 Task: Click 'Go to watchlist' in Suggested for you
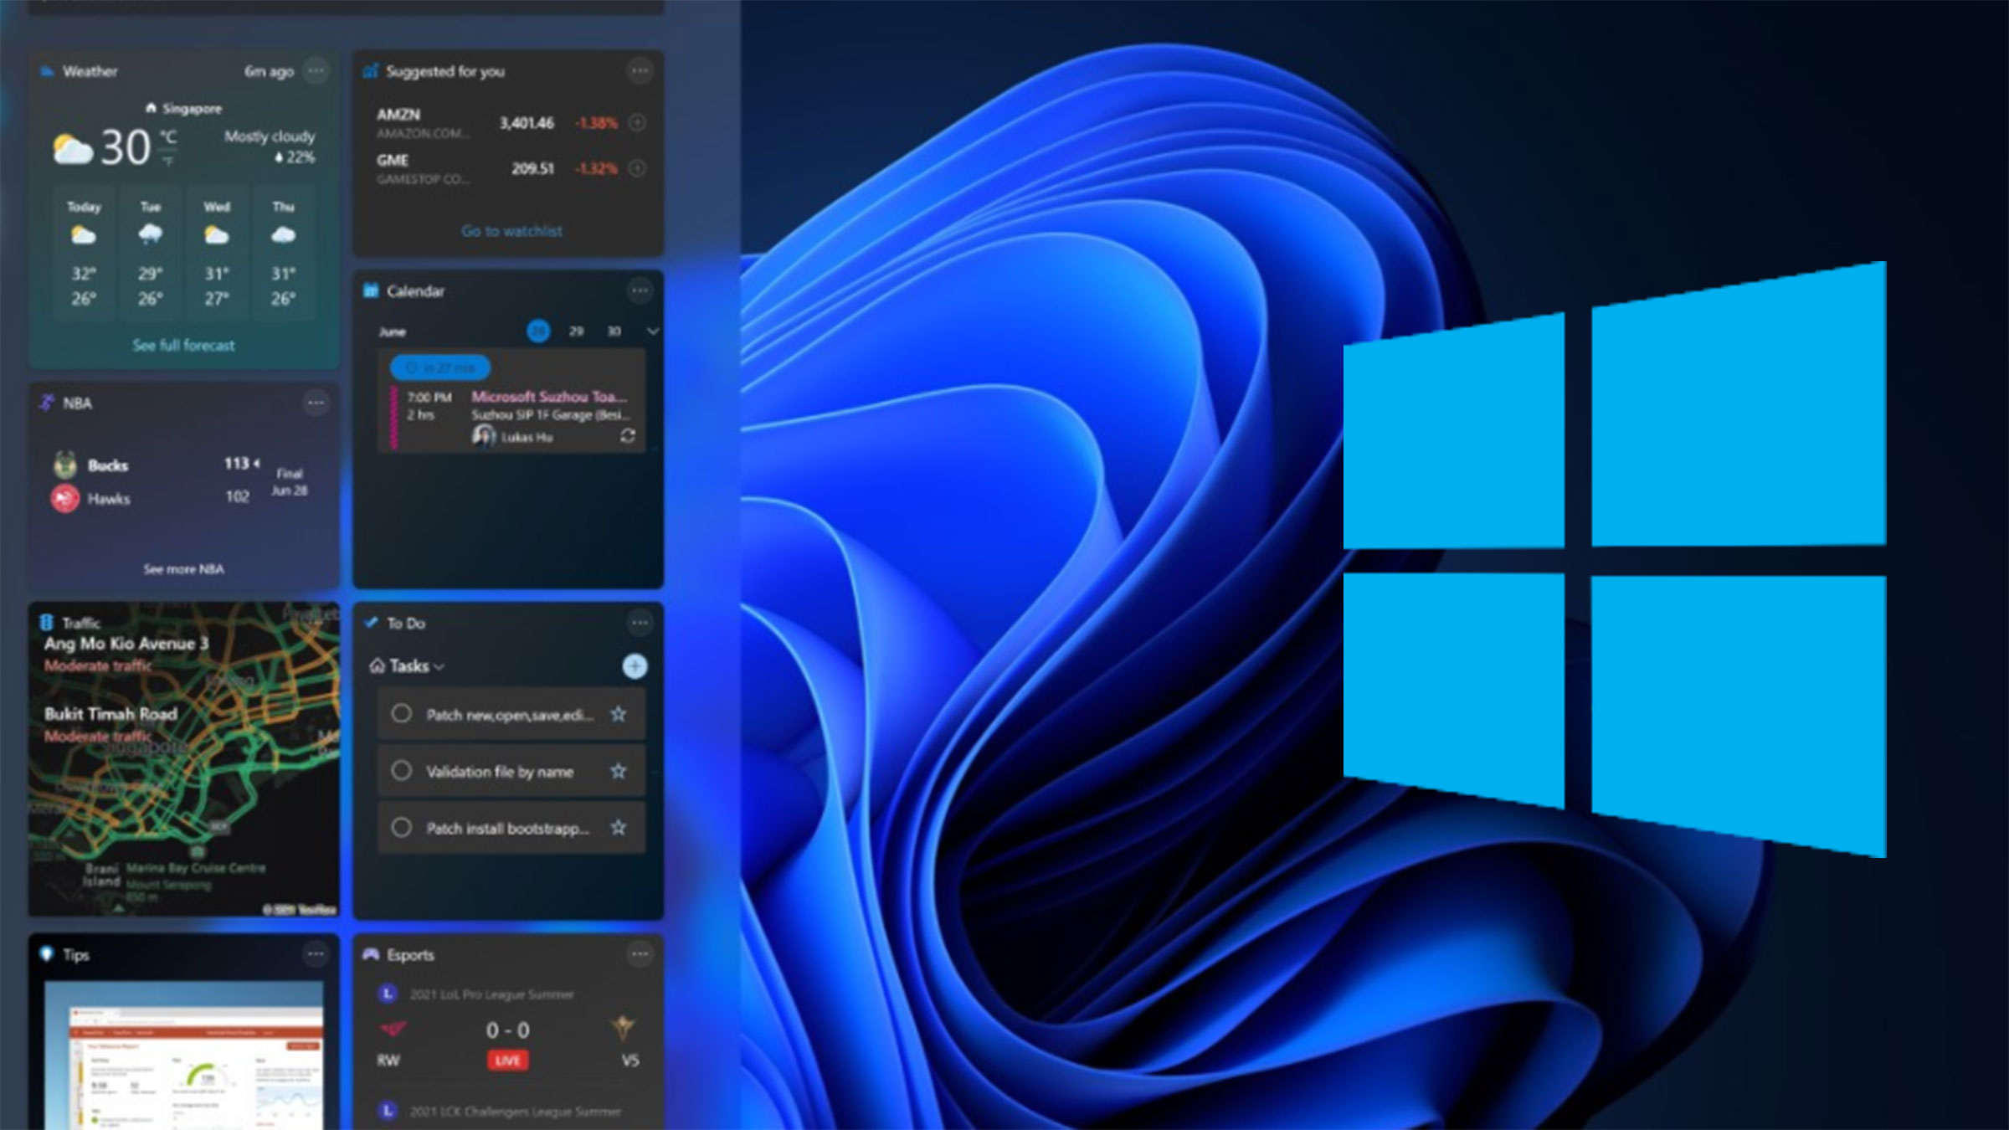coord(511,231)
